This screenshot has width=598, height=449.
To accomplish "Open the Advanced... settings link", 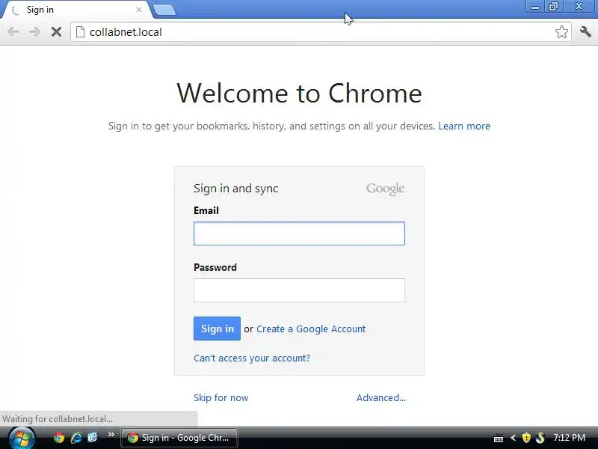I will [x=381, y=398].
